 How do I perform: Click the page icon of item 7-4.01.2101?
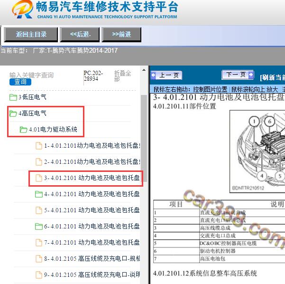pyautogui.click(x=39, y=243)
